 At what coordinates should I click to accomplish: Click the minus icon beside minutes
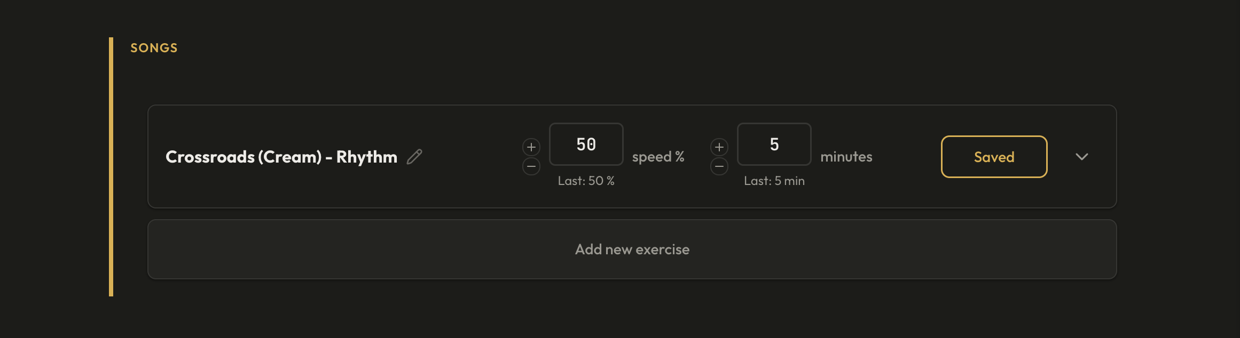(719, 167)
